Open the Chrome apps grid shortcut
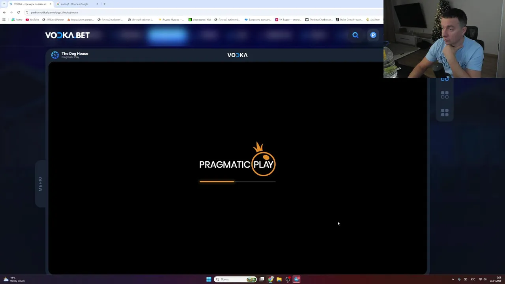This screenshot has width=505, height=284. point(4,19)
